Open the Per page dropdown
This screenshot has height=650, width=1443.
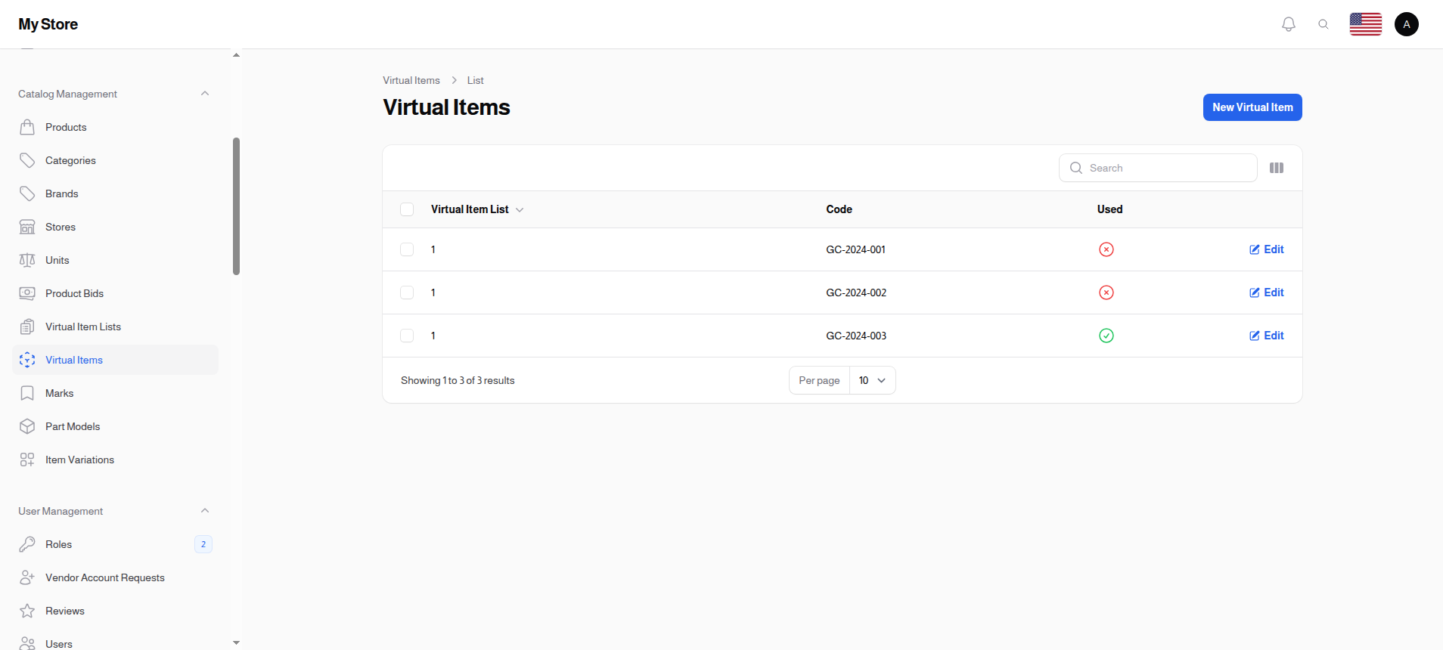tap(872, 380)
